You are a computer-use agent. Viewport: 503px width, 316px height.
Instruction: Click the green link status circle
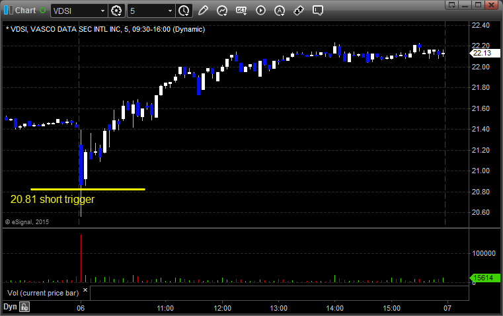42,11
